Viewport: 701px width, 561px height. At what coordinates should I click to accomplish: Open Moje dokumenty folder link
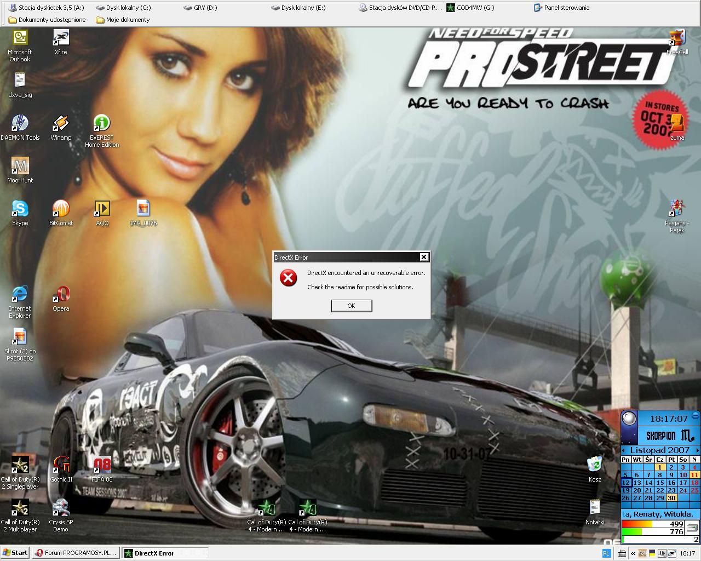(123, 20)
